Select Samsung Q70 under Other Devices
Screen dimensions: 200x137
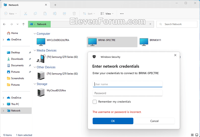tap(57, 75)
